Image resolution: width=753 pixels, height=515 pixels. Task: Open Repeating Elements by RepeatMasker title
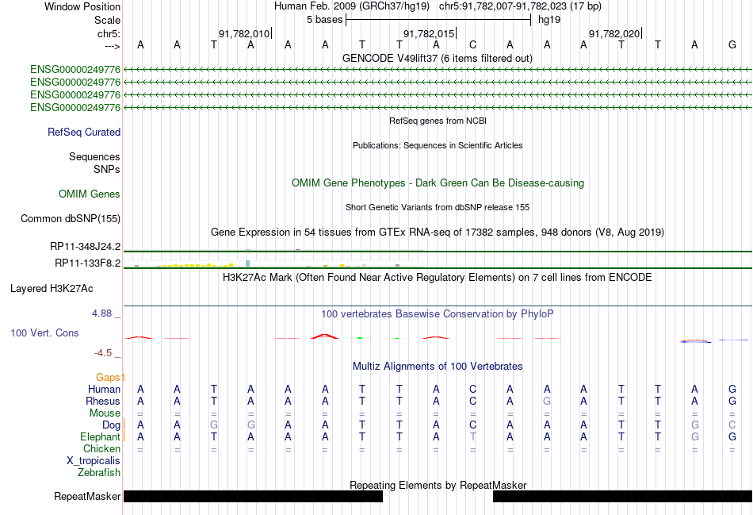pos(438,485)
